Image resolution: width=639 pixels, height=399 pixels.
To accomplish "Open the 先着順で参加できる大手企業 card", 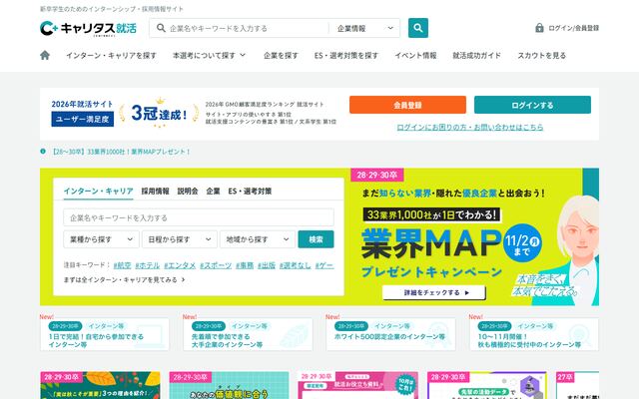I will click(248, 334).
